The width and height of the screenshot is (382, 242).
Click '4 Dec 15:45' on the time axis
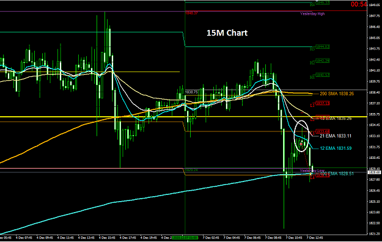coord(107,238)
